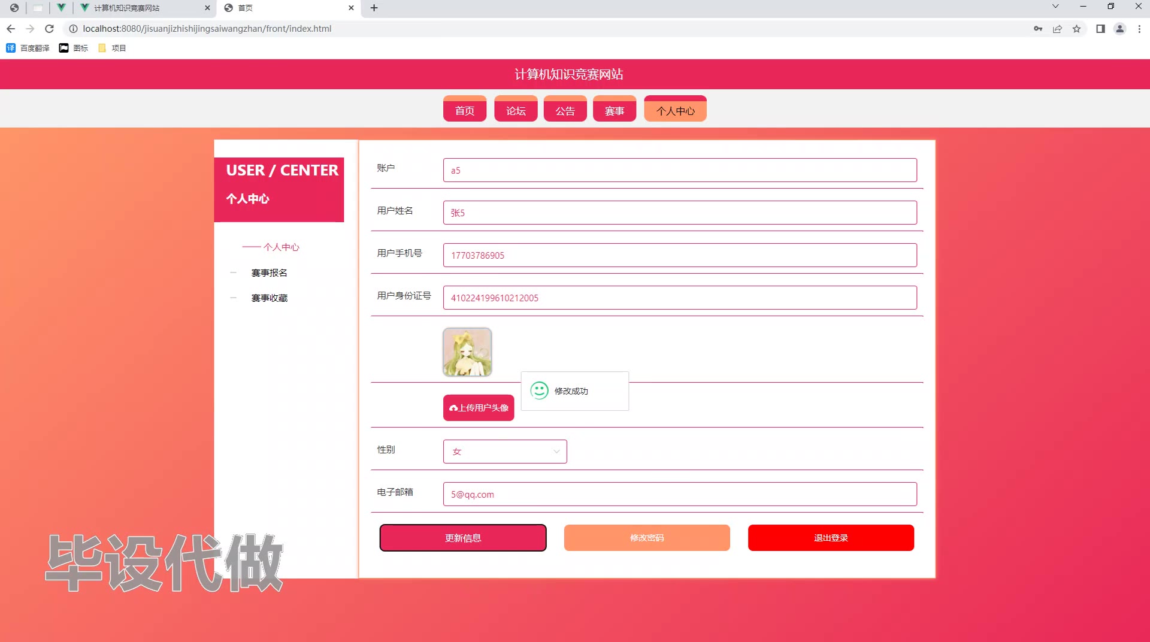
Task: Select 个人中心 in the sidebar menu
Action: click(x=281, y=247)
